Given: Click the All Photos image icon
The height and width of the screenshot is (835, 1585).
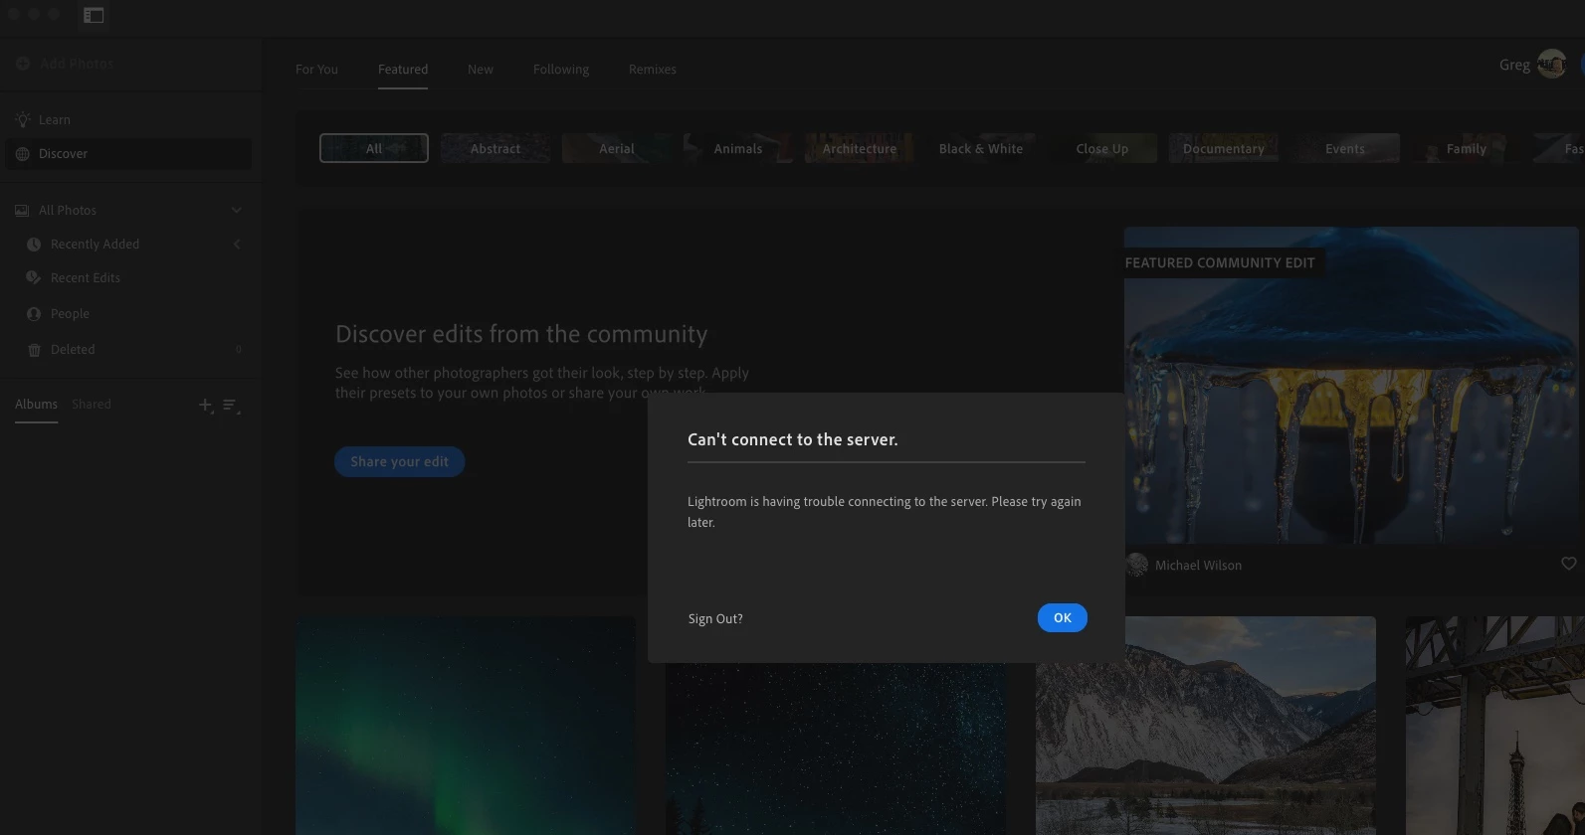Looking at the screenshot, I should coord(22,210).
